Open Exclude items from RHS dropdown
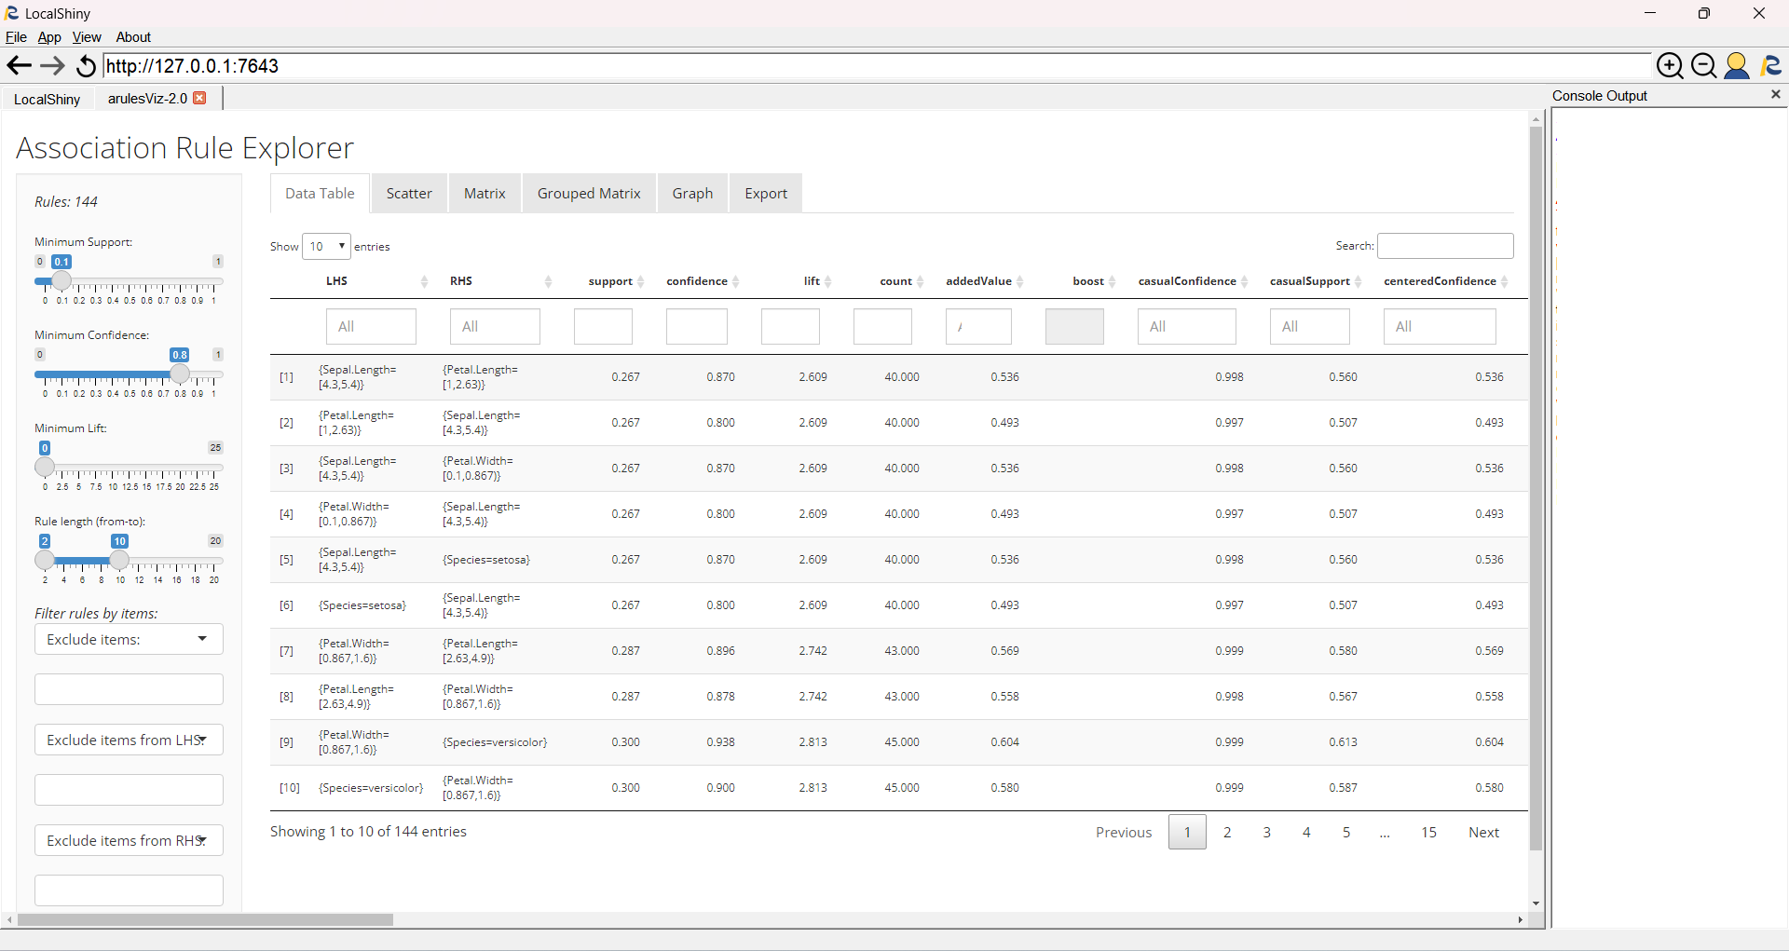Image resolution: width=1789 pixels, height=951 pixels. (x=129, y=840)
